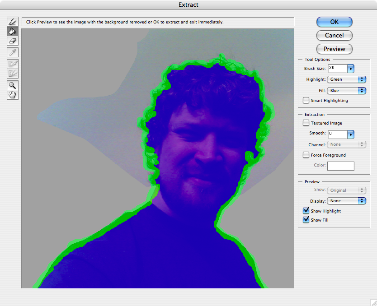Select the Zoom magnifier tool
The height and width of the screenshot is (306, 377).
(13, 85)
